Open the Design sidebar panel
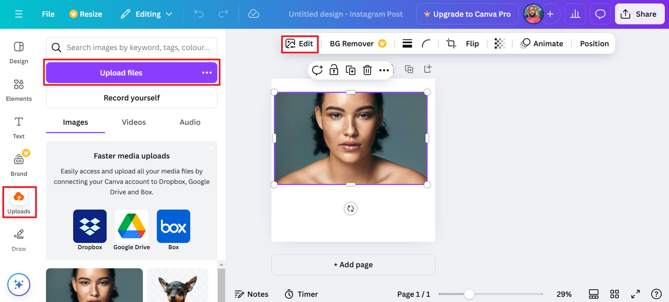Screen dimensions: 669x302 pos(19,53)
